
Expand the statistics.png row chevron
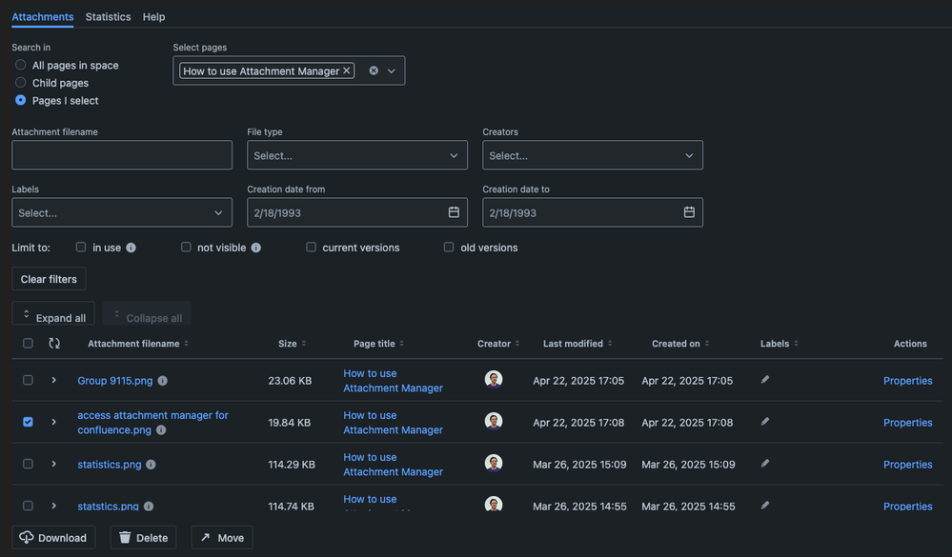[54, 465]
